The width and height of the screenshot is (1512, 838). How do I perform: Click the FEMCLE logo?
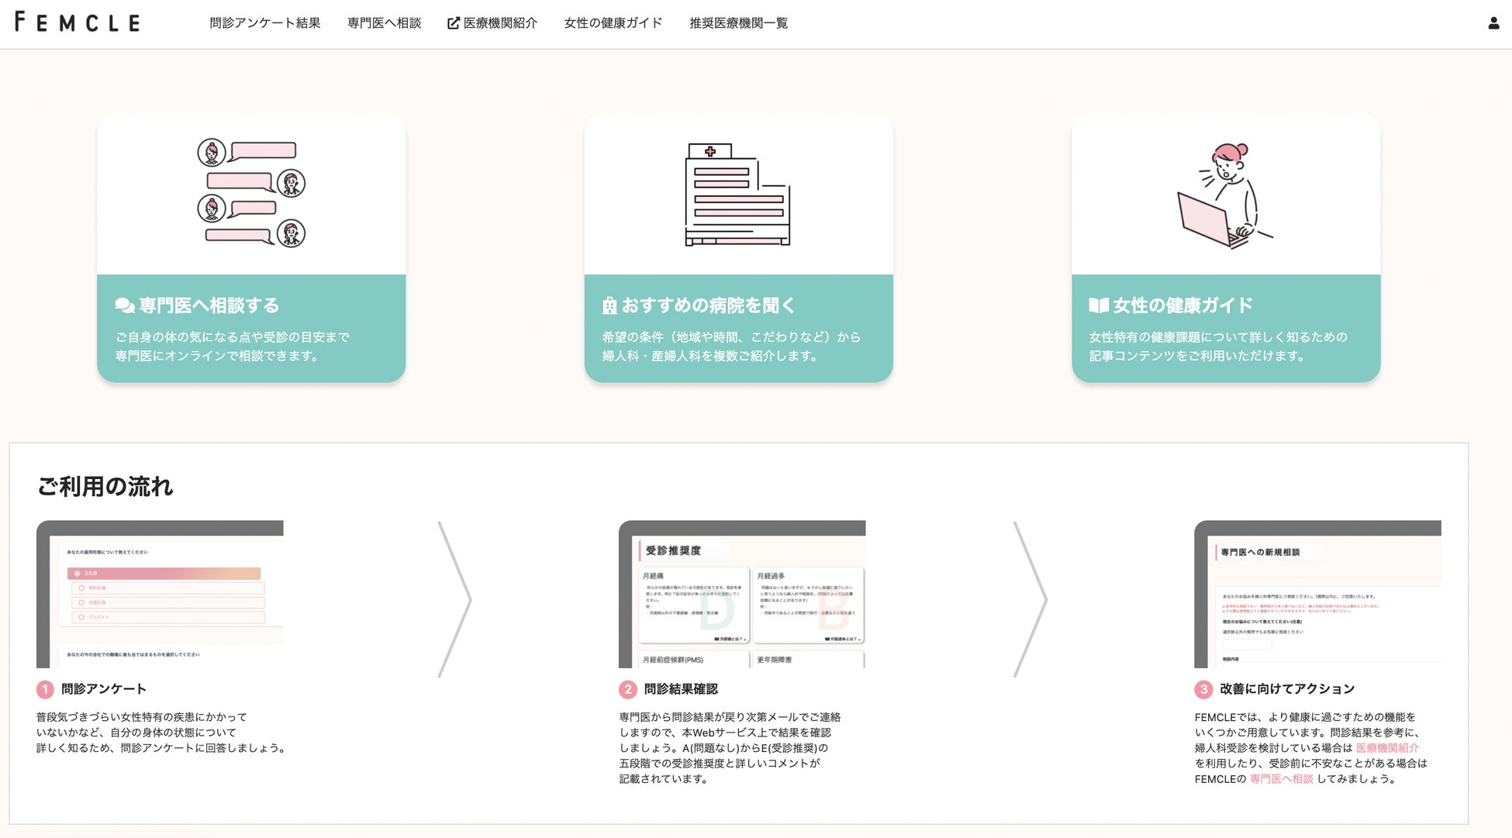click(78, 22)
